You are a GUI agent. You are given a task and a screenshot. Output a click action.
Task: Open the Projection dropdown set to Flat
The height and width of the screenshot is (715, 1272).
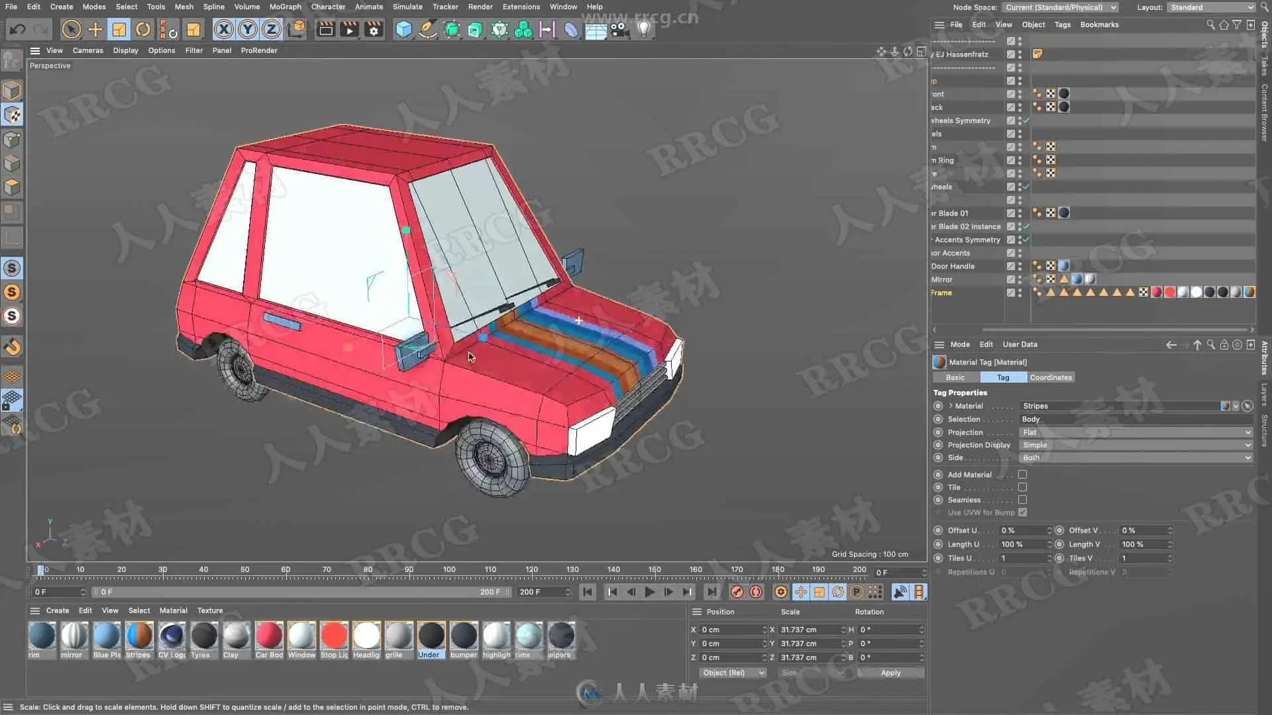pyautogui.click(x=1136, y=432)
